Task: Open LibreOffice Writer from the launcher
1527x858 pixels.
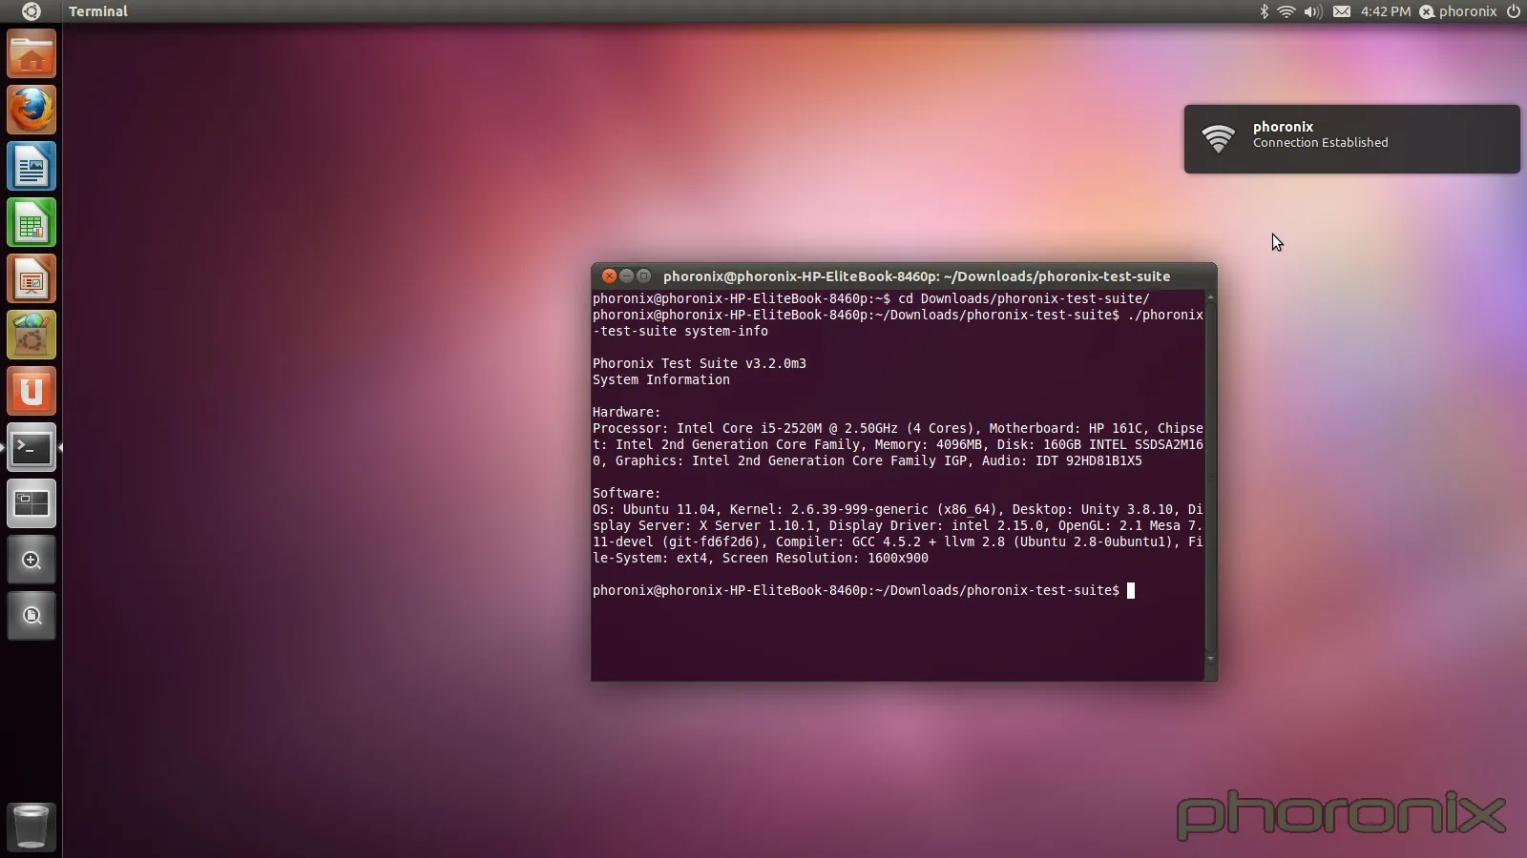Action: (31, 167)
